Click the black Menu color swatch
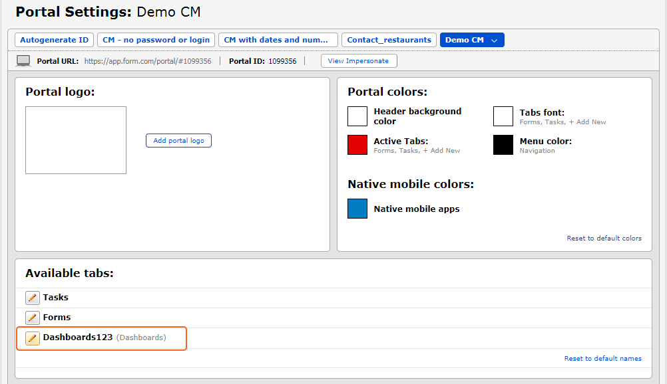 (503, 145)
